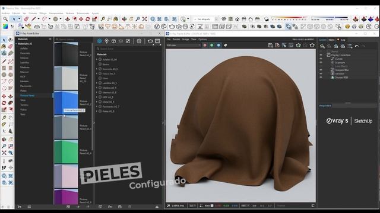
Task: Hide the Curves layer
Action: pos(321,59)
